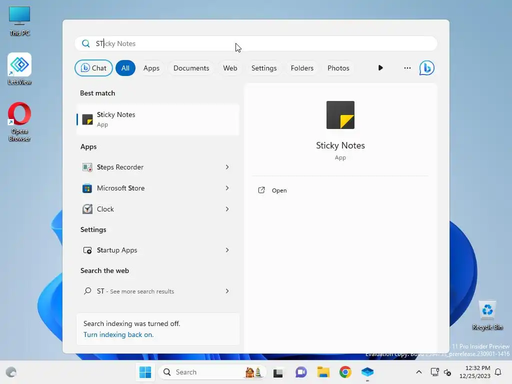The width and height of the screenshot is (512, 384).
Task: Open the Chat video icon on taskbar
Action: tap(301, 372)
